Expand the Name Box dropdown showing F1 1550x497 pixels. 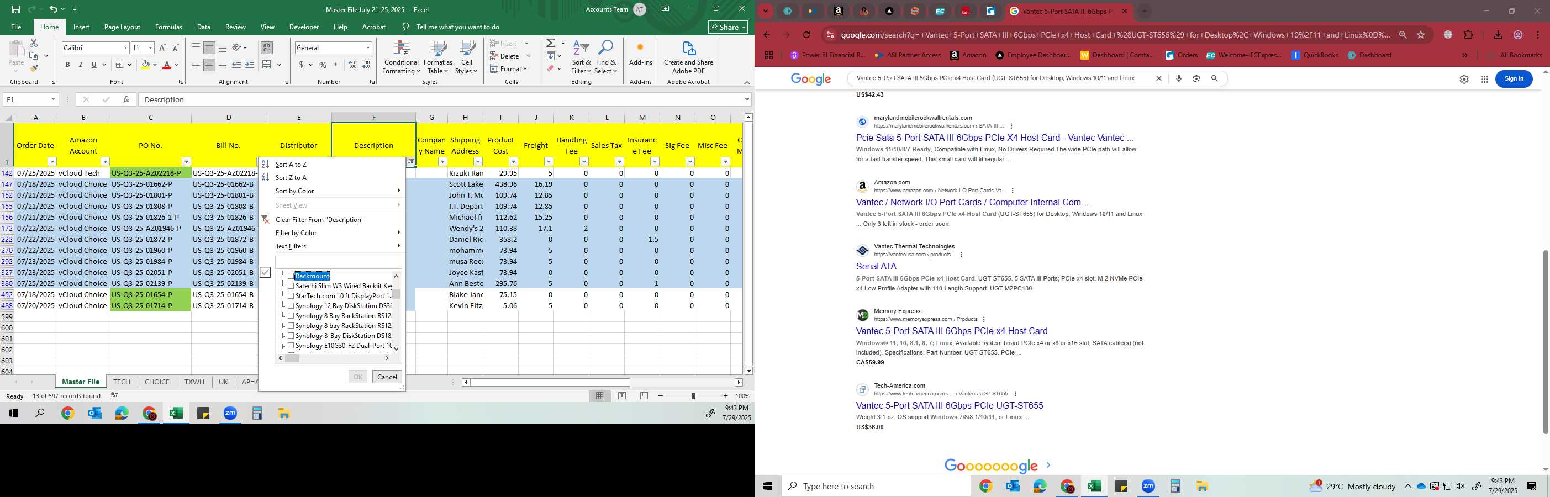point(53,99)
